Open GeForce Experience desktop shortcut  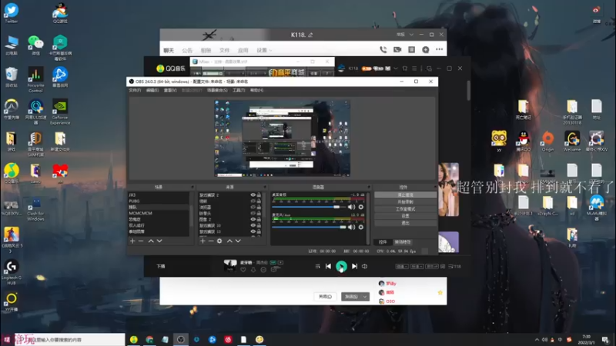(60, 111)
